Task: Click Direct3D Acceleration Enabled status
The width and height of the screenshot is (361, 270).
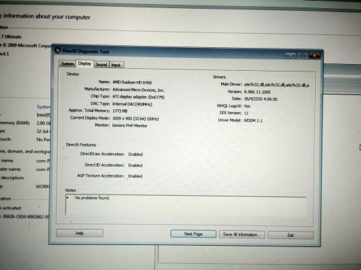Action: click(x=135, y=165)
